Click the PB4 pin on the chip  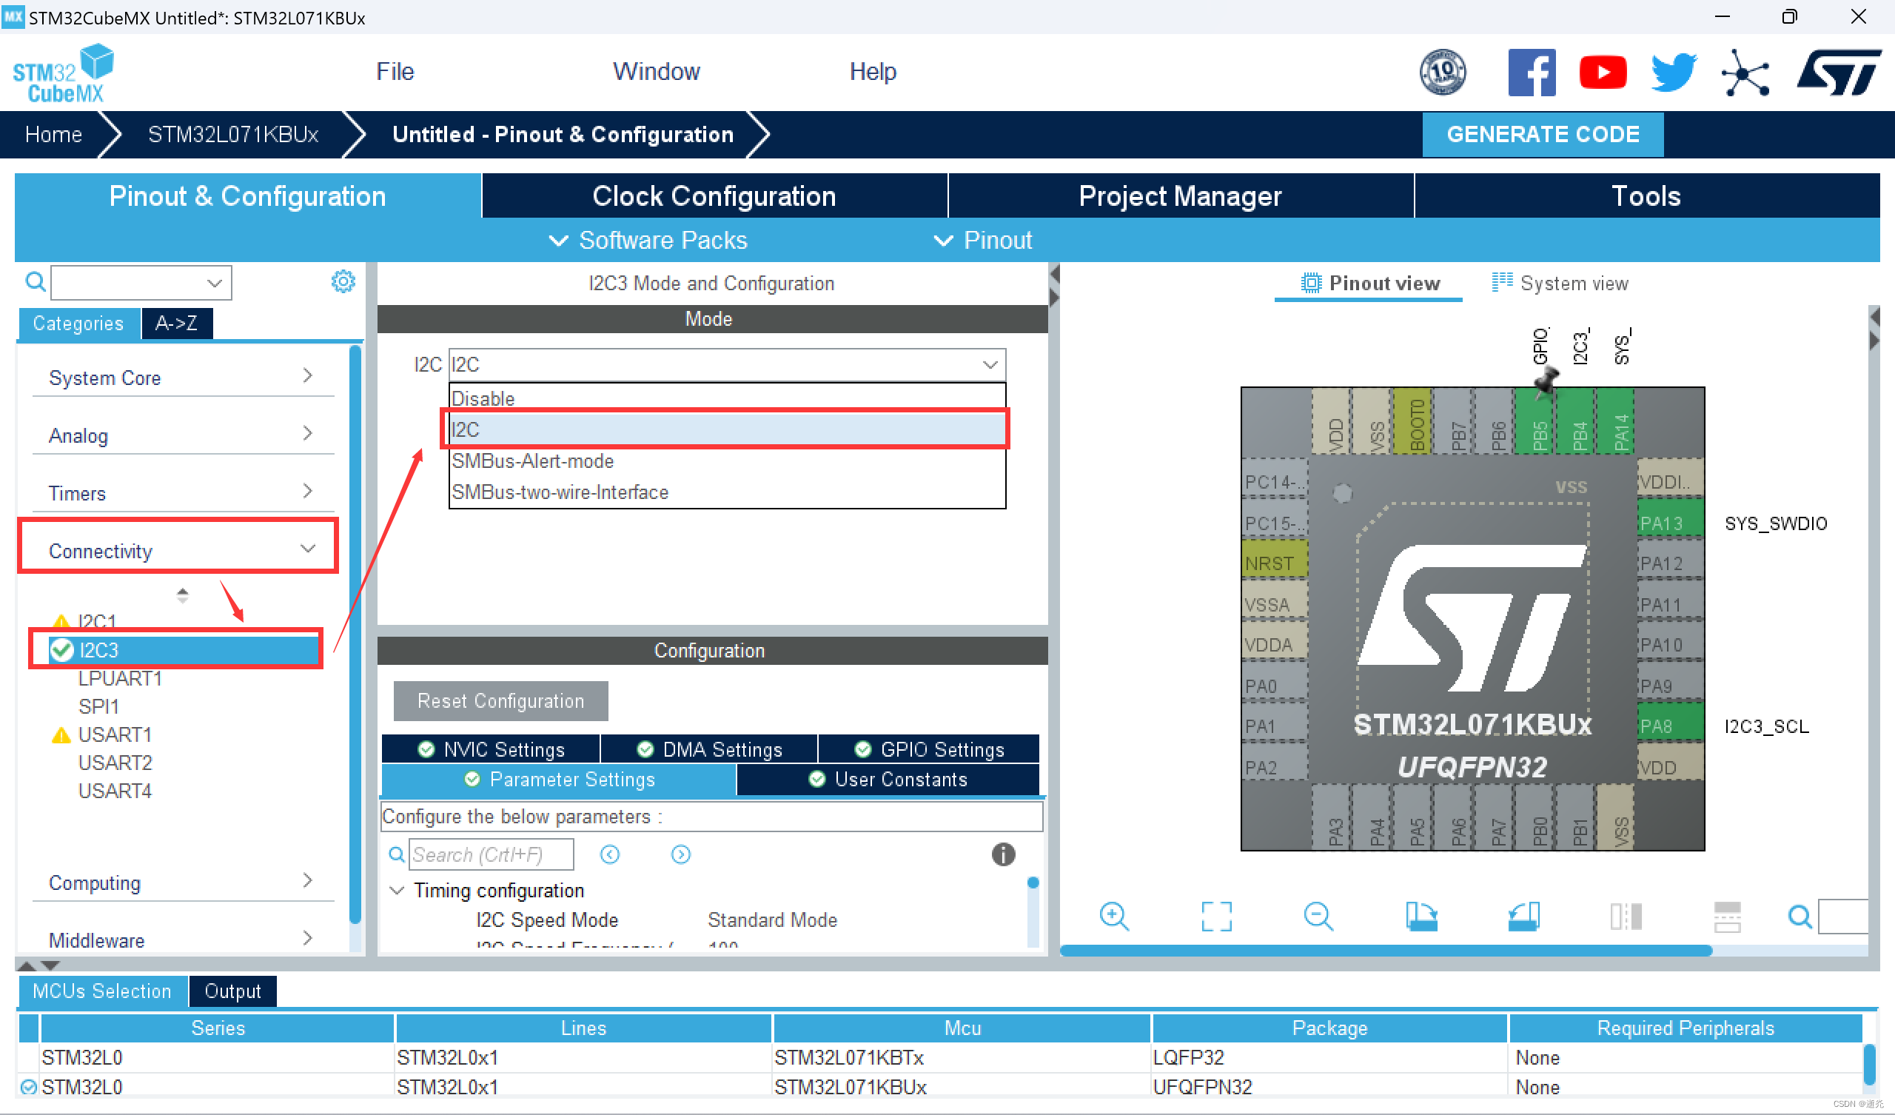[x=1577, y=420]
